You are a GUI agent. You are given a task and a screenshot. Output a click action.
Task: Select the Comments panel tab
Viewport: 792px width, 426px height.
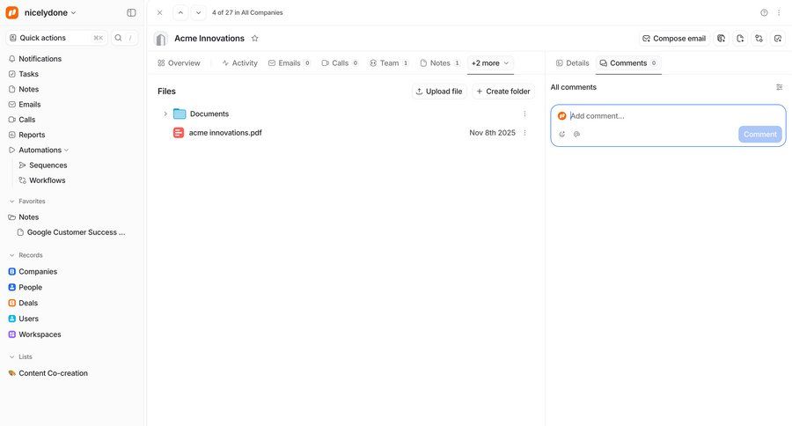tap(628, 63)
